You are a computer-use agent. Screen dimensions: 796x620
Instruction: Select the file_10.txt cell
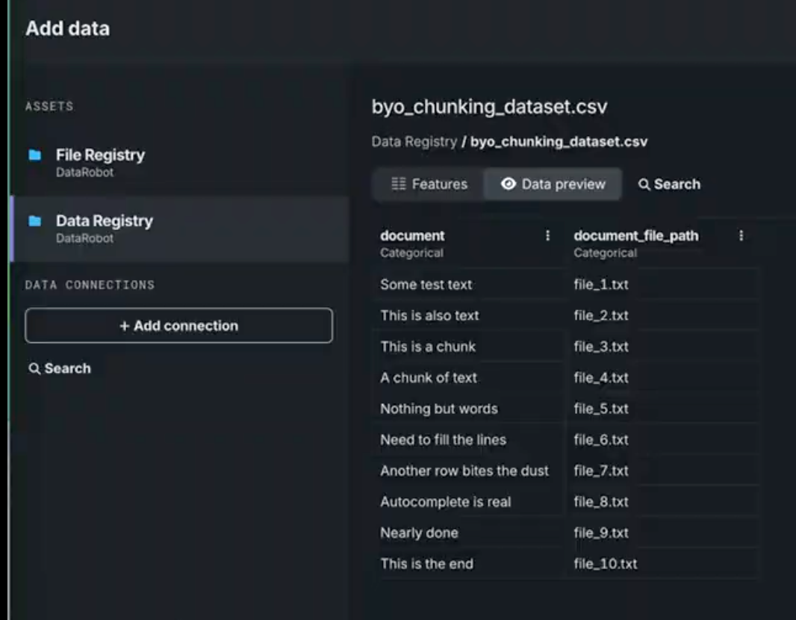(606, 564)
